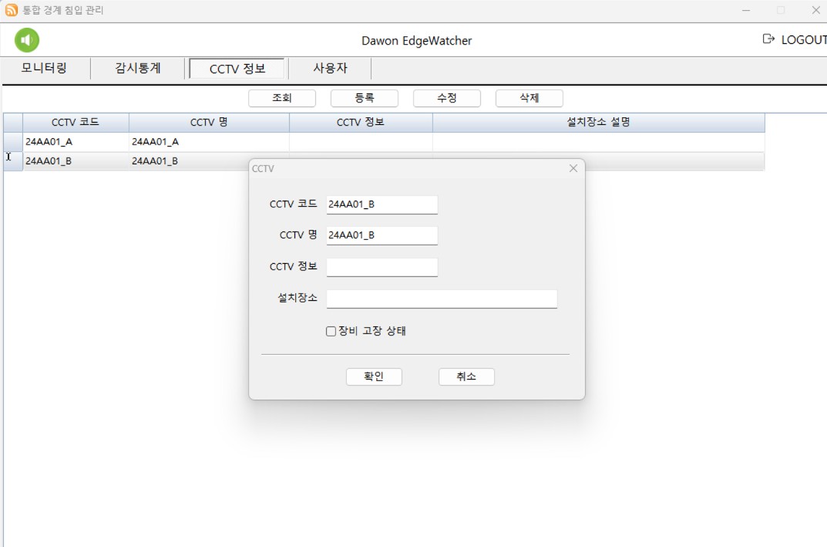This screenshot has width=827, height=547.
Task: Click the 등록 button
Action: tap(364, 99)
